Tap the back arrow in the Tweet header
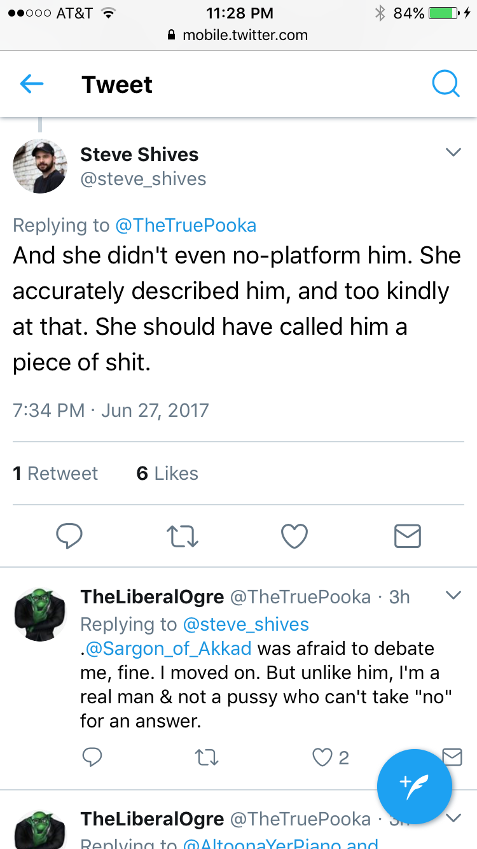Image resolution: width=477 pixels, height=849 pixels. coord(31,84)
